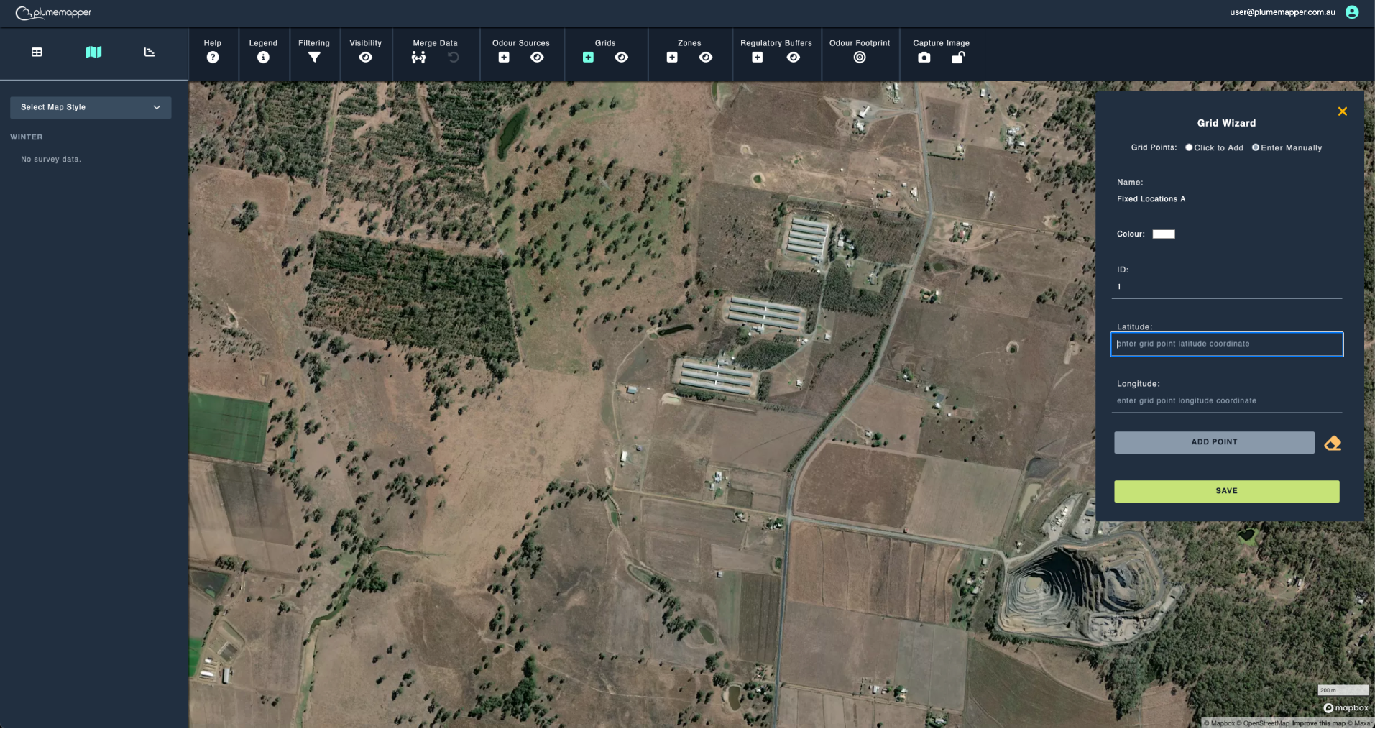1375x729 pixels.
Task: Add a new zone with plus icon
Action: (x=672, y=58)
